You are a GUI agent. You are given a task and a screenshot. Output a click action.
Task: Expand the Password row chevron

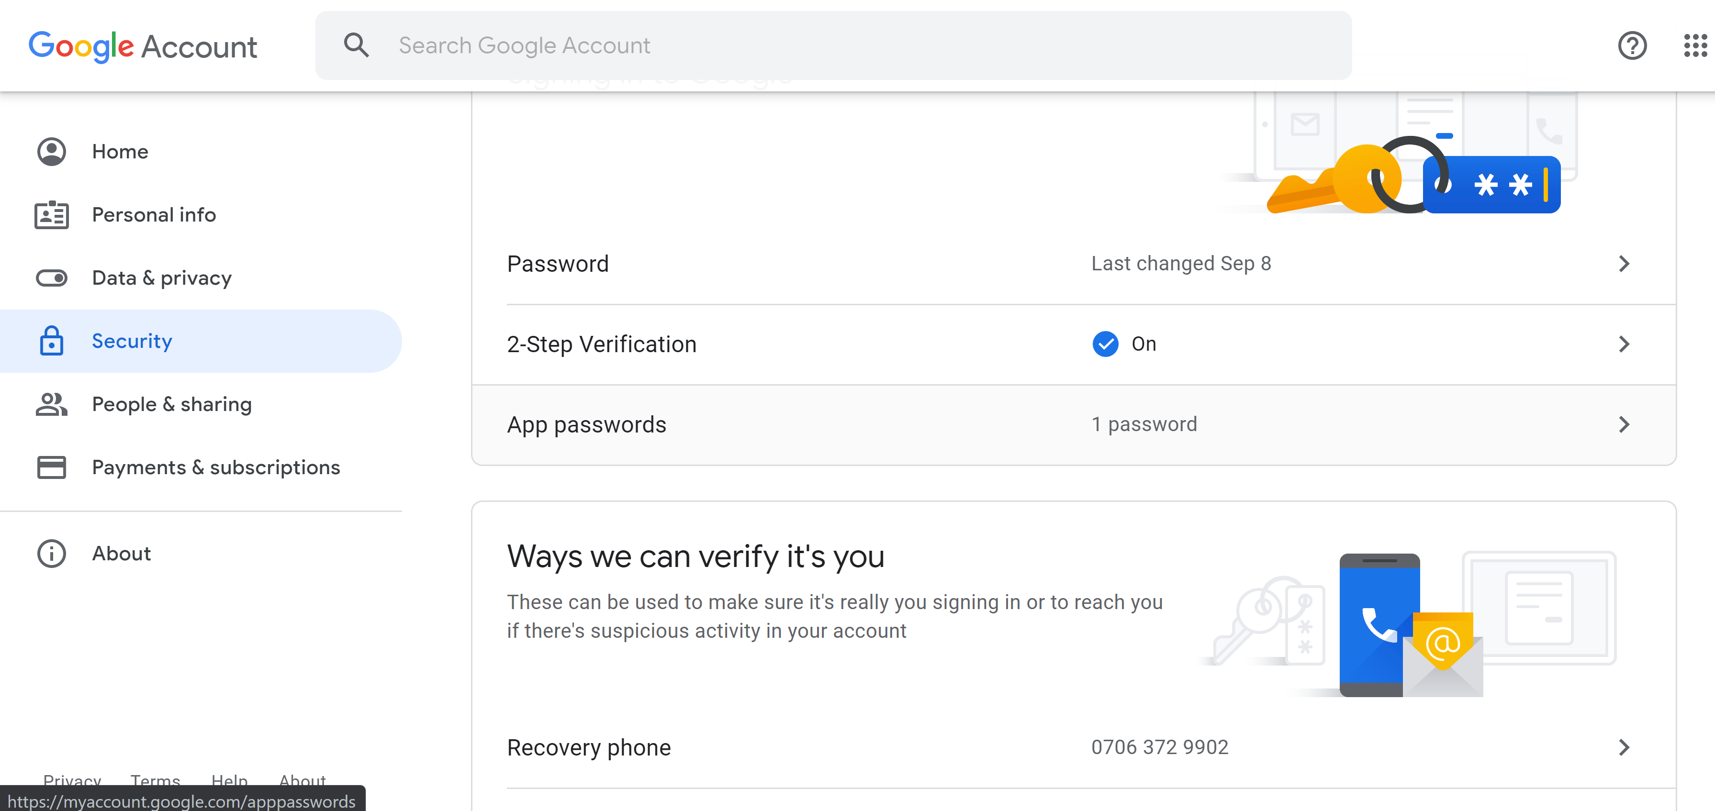1625,264
